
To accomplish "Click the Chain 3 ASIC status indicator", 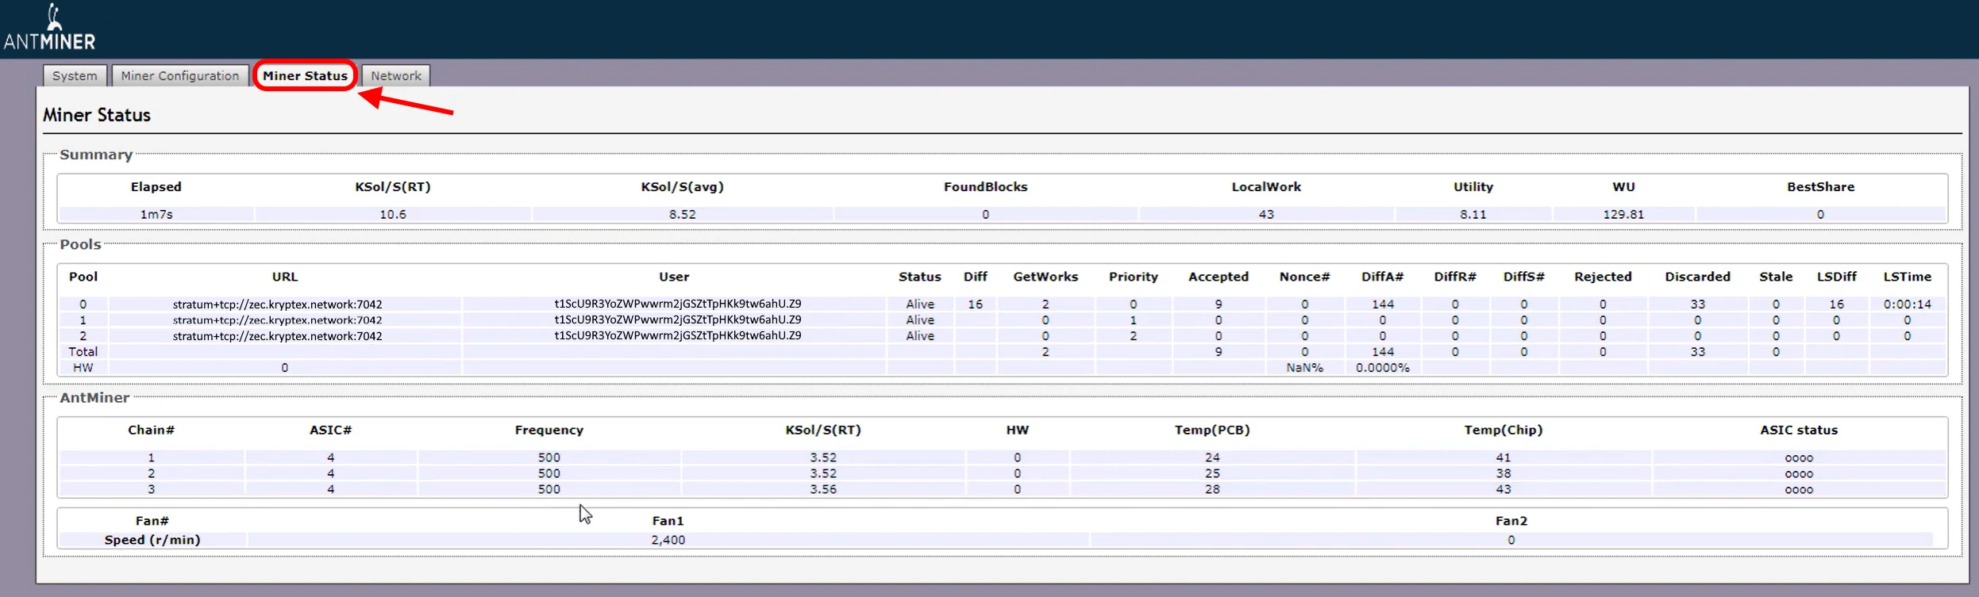I will point(1799,490).
